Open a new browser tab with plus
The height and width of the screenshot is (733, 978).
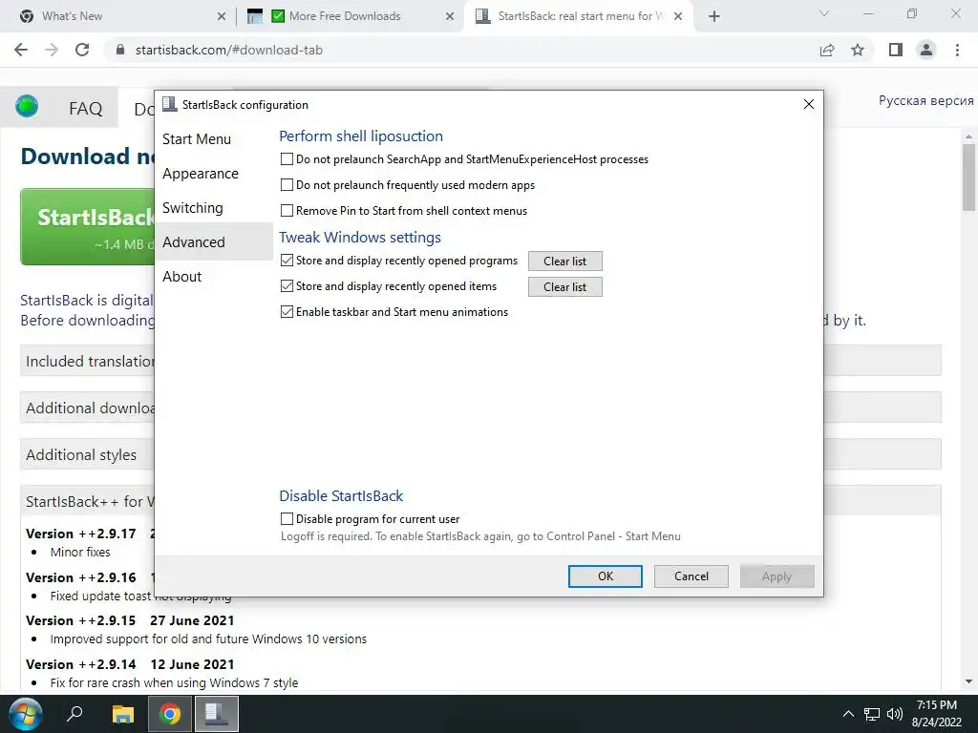tap(714, 16)
